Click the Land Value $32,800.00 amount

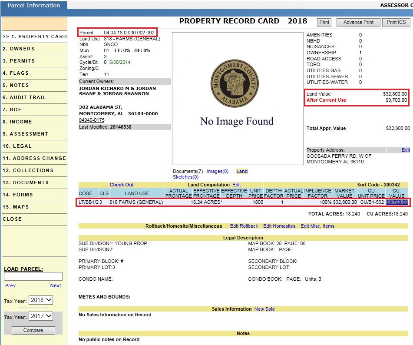pos(395,94)
